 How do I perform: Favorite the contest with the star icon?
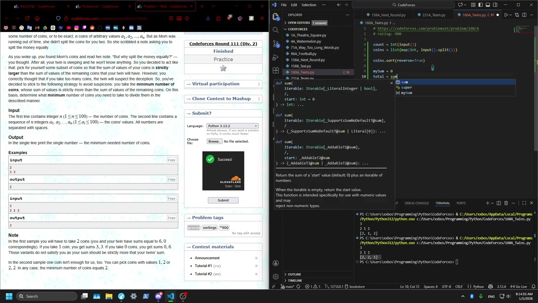coord(223,68)
